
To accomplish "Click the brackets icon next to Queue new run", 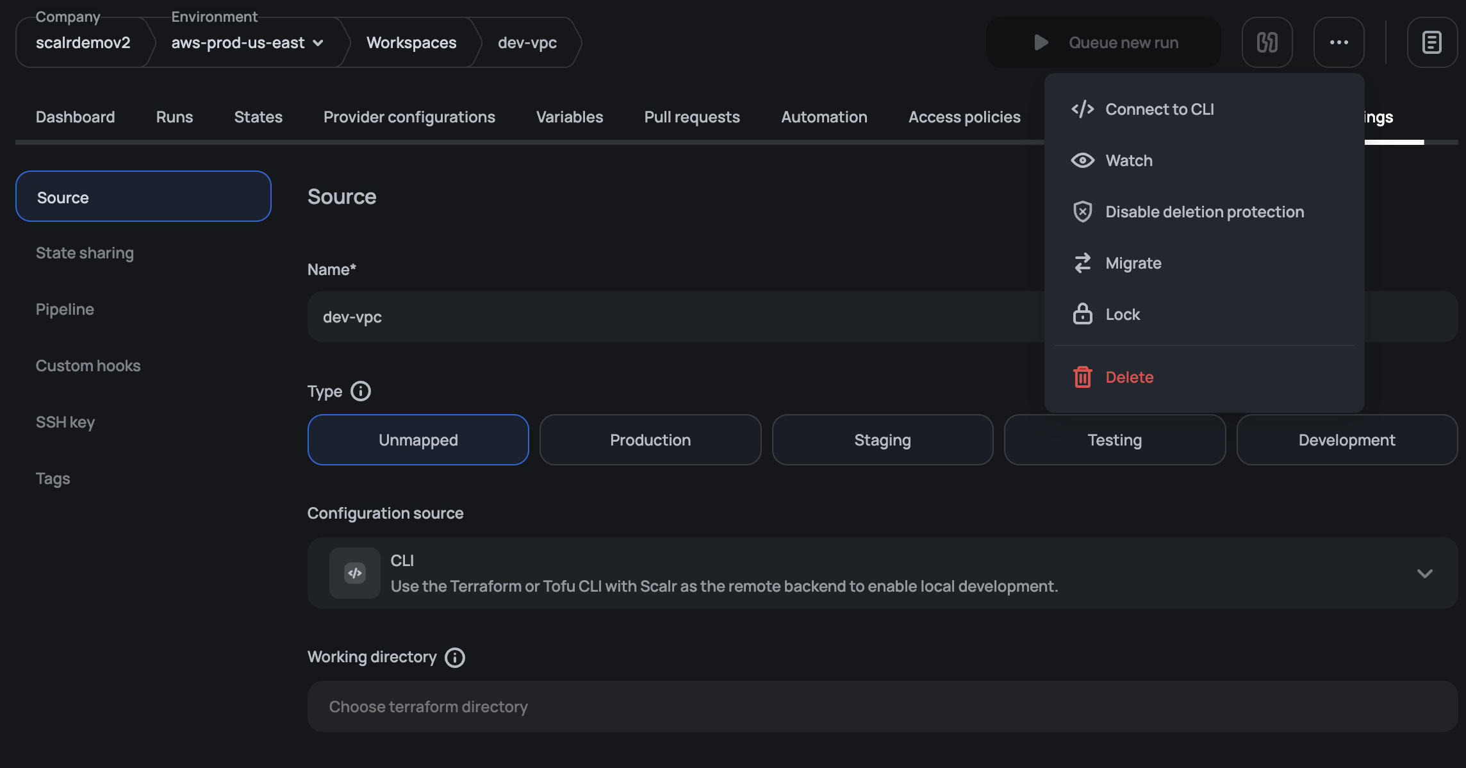I will 1267,42.
